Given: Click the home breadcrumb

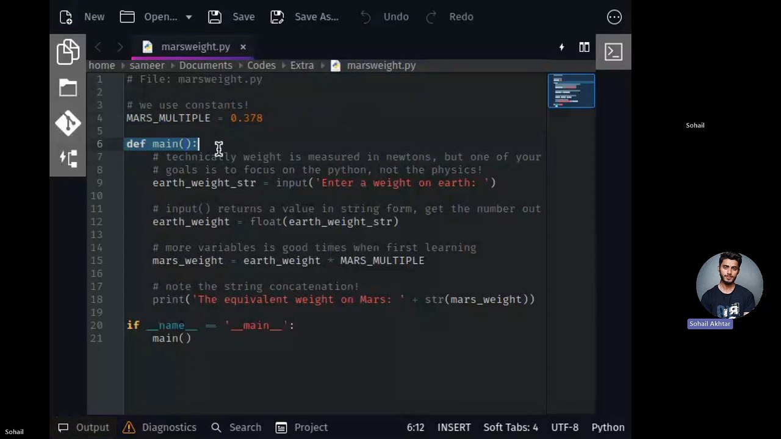Looking at the screenshot, I should [101, 65].
